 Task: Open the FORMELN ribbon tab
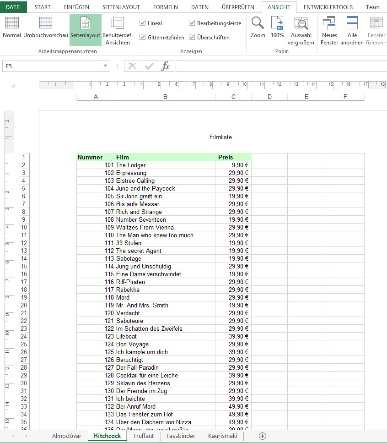(x=166, y=7)
